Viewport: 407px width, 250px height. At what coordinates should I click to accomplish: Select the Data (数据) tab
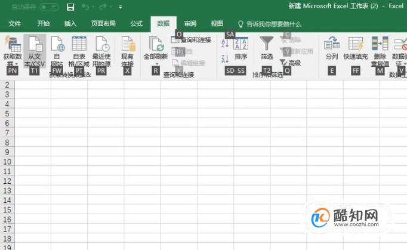pyautogui.click(x=164, y=24)
